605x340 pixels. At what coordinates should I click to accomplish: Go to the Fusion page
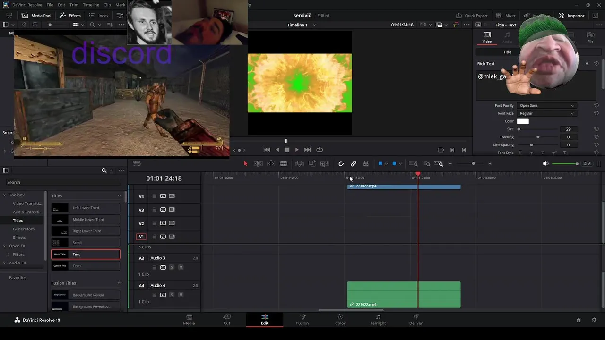tap(302, 320)
